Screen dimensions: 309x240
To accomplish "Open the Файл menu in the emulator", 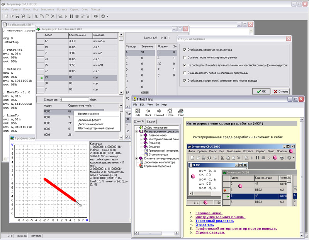I will pos(5,9).
